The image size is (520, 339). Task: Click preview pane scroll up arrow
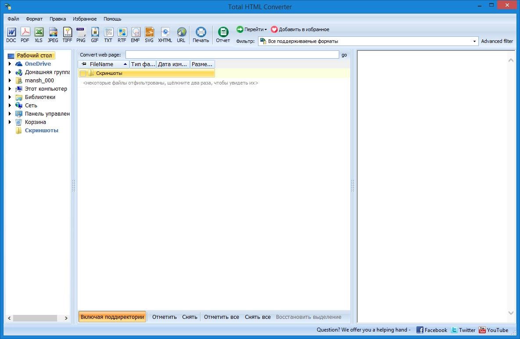(x=511, y=60)
